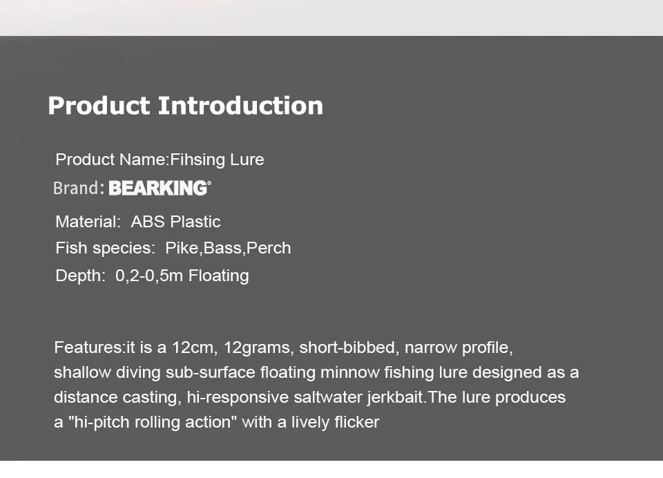Click the Material: ABS Plastic line
Viewport: 663px width, 478px height.
tap(138, 222)
